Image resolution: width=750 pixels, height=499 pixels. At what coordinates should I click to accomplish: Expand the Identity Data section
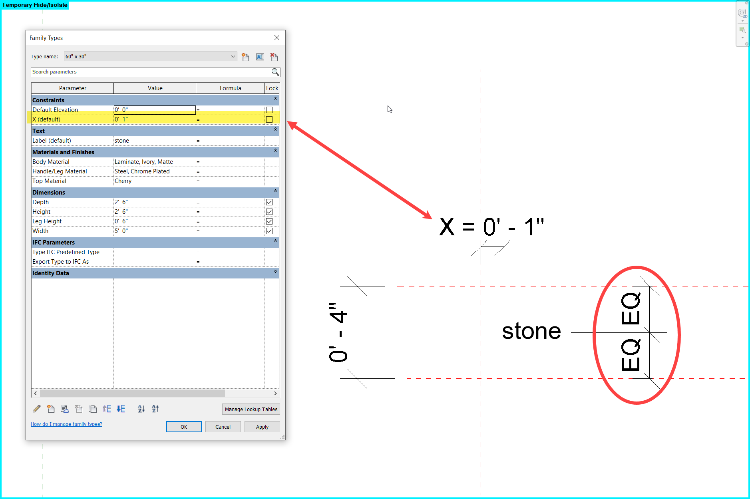click(275, 273)
